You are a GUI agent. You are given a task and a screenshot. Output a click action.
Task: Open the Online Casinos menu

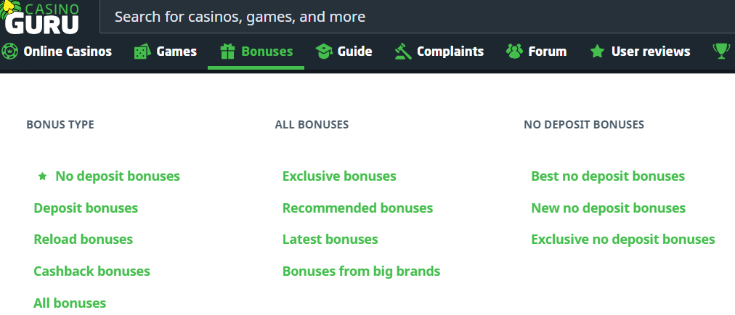[x=68, y=52]
